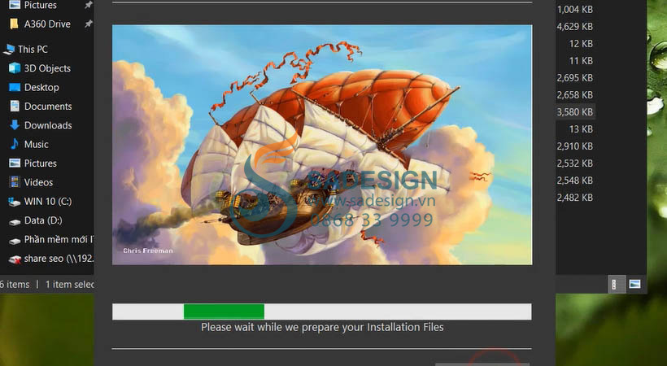Viewport: 667px width, 366px height.
Task: Select the Phần mềm mới drive
Action: coord(51,240)
